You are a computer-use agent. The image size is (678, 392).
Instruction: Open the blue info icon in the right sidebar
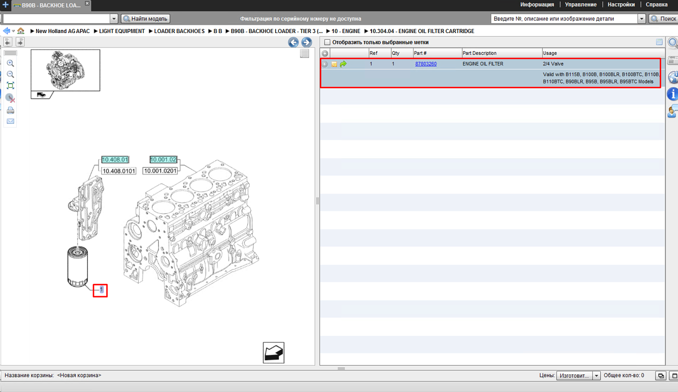click(x=673, y=94)
